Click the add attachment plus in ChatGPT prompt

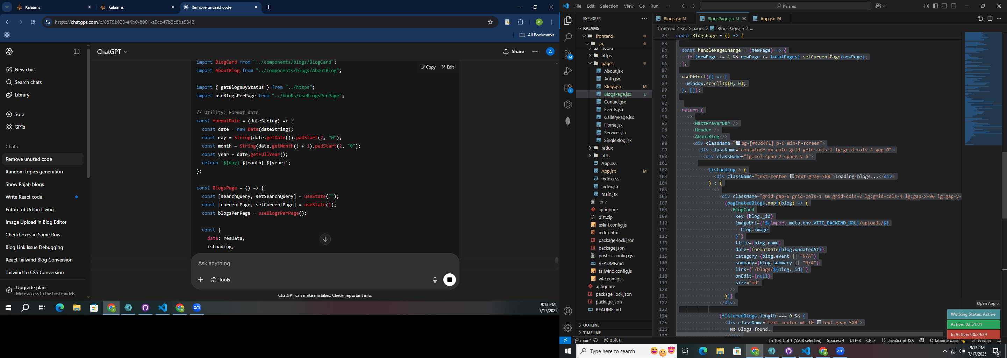[201, 280]
